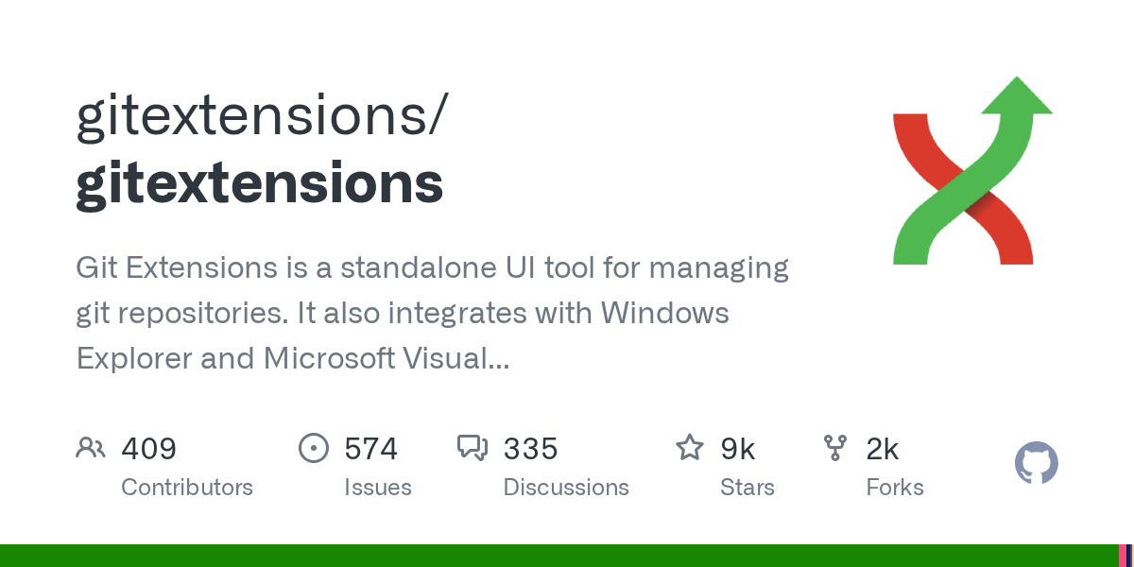Click the green language bar

[558, 556]
